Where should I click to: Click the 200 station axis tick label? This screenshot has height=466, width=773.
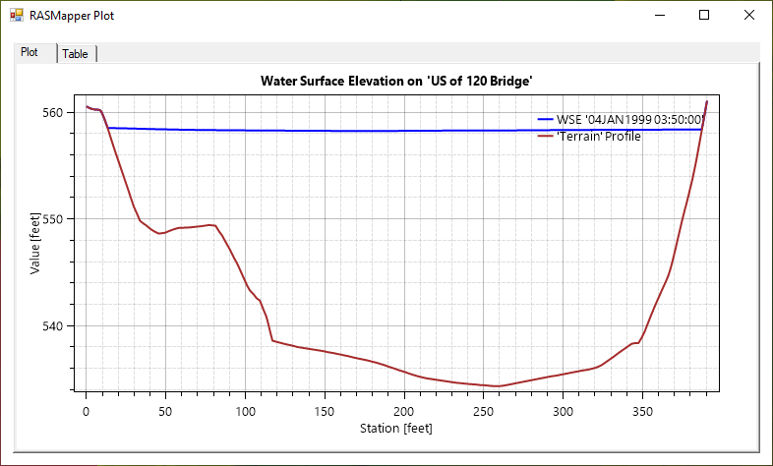coord(404,412)
